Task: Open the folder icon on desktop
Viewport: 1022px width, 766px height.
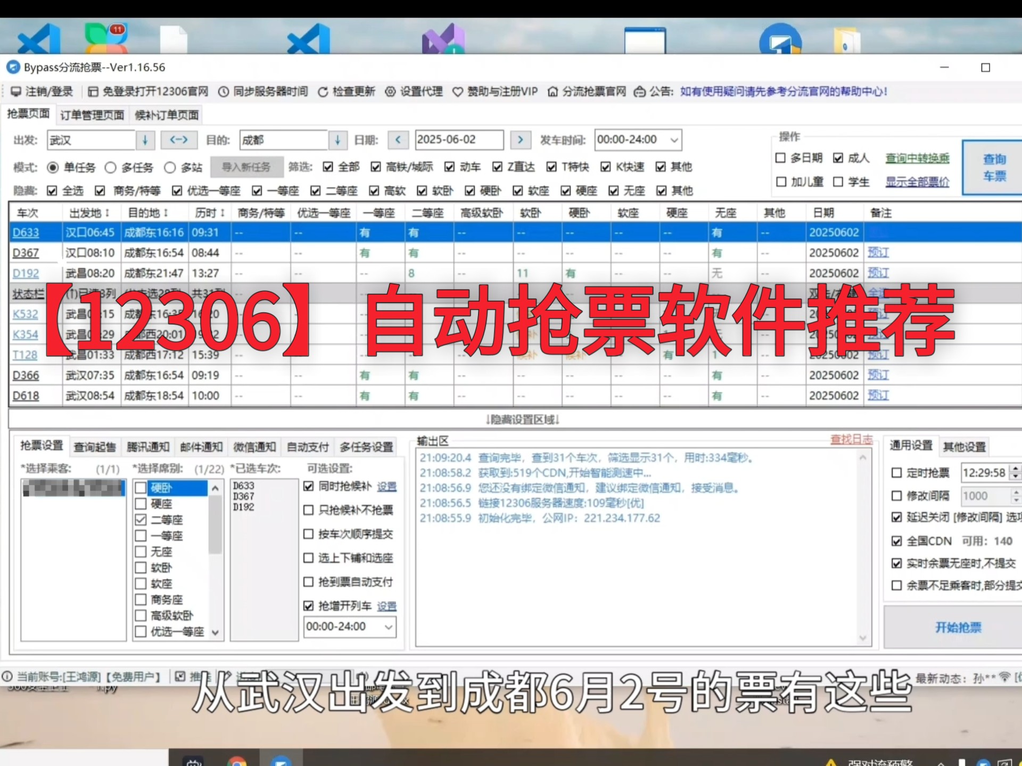Action: (x=847, y=40)
